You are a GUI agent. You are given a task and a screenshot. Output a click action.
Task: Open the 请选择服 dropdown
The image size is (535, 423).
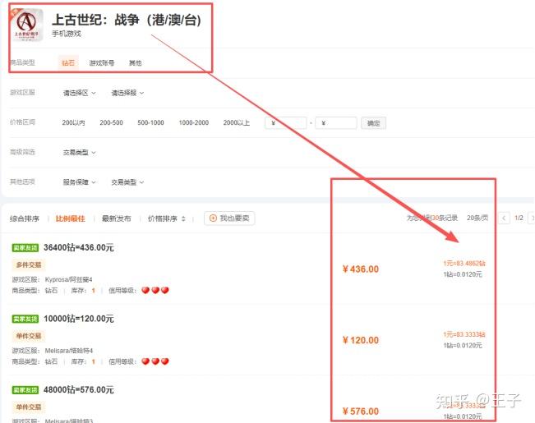pos(127,93)
